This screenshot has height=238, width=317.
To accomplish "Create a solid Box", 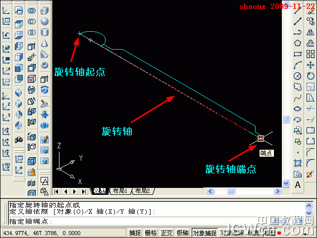I will tap(45, 10).
